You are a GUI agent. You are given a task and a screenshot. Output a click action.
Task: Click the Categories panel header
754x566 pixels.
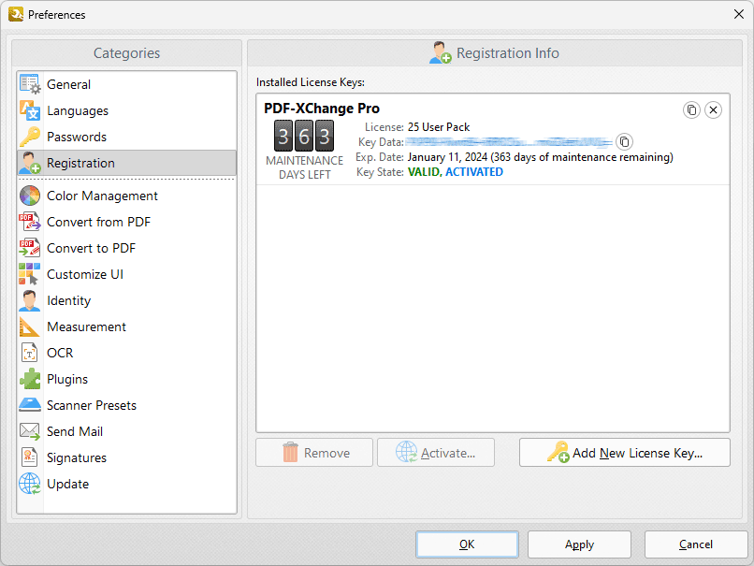click(127, 53)
